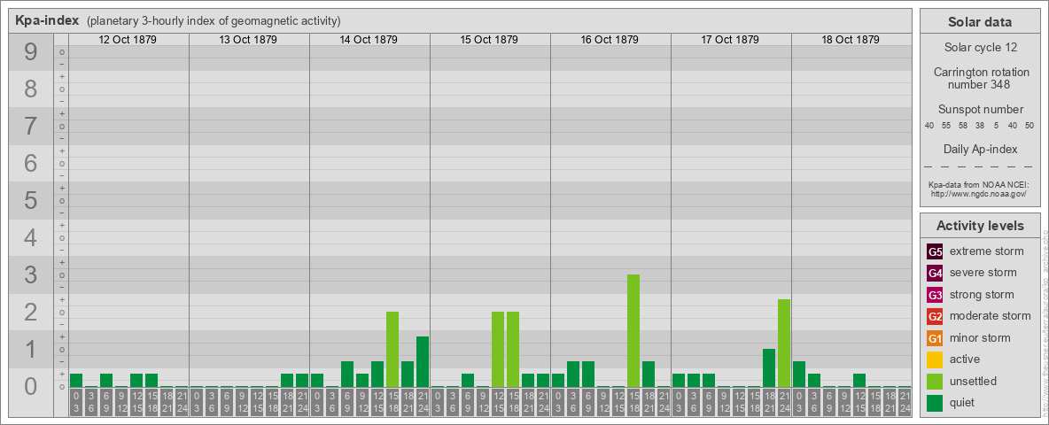Click the Carrington rotation number 348 text
Image resolution: width=1049 pixels, height=425 pixels.
(x=980, y=78)
